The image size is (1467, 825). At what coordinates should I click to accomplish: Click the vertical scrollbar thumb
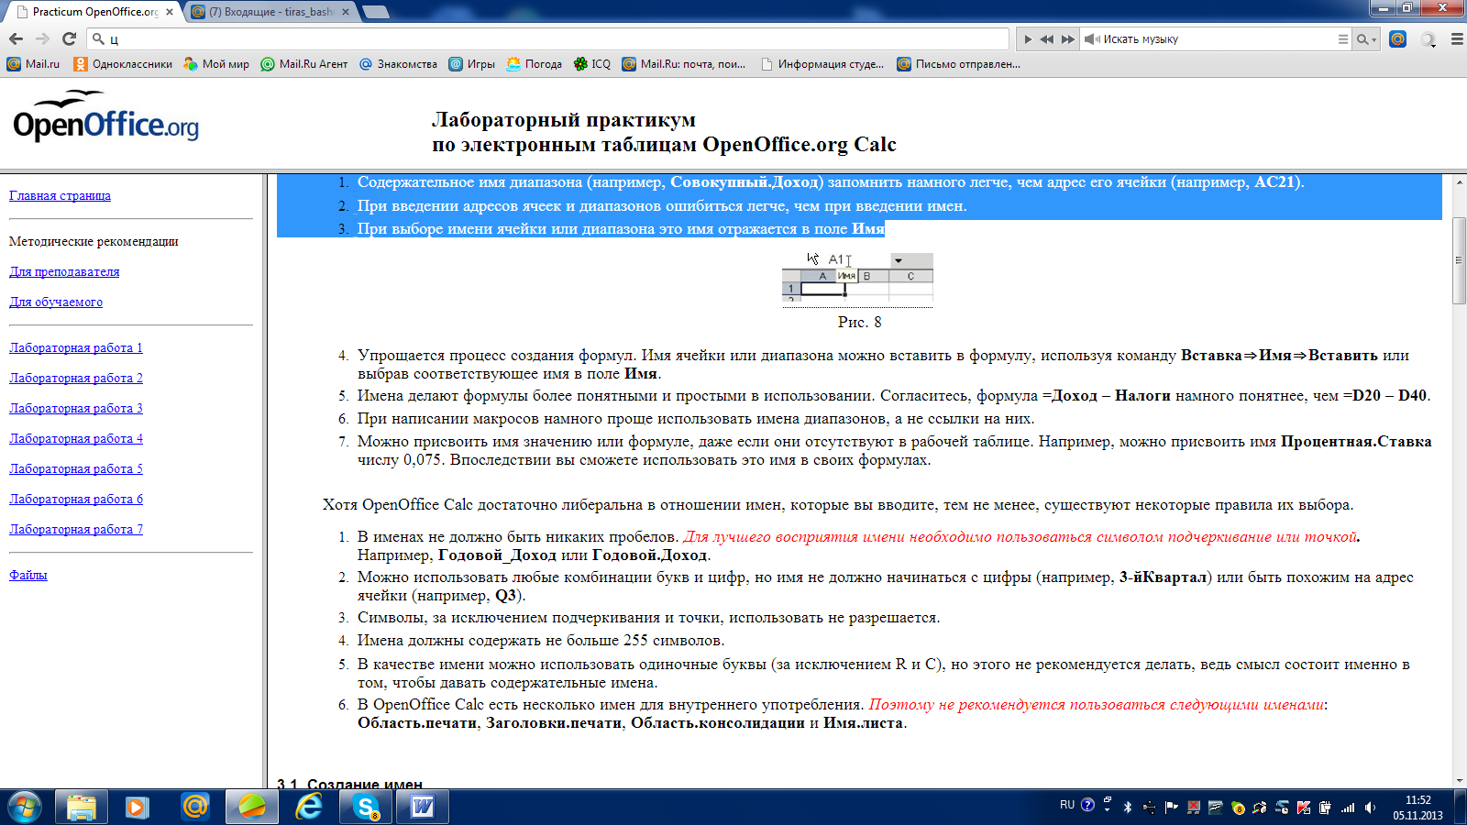(1459, 260)
